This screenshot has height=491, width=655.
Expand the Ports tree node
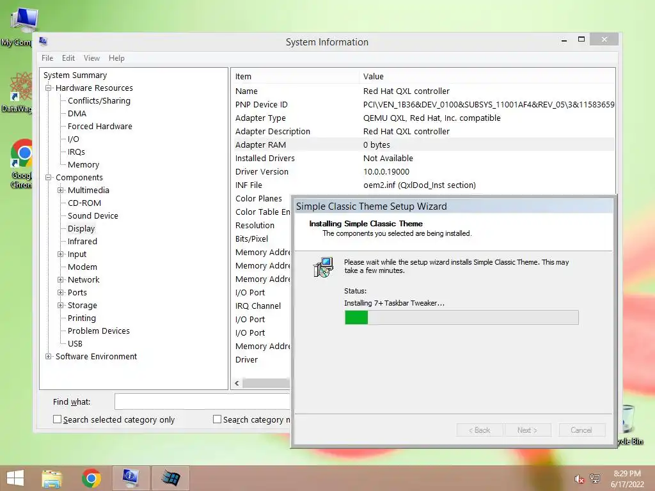(x=61, y=293)
